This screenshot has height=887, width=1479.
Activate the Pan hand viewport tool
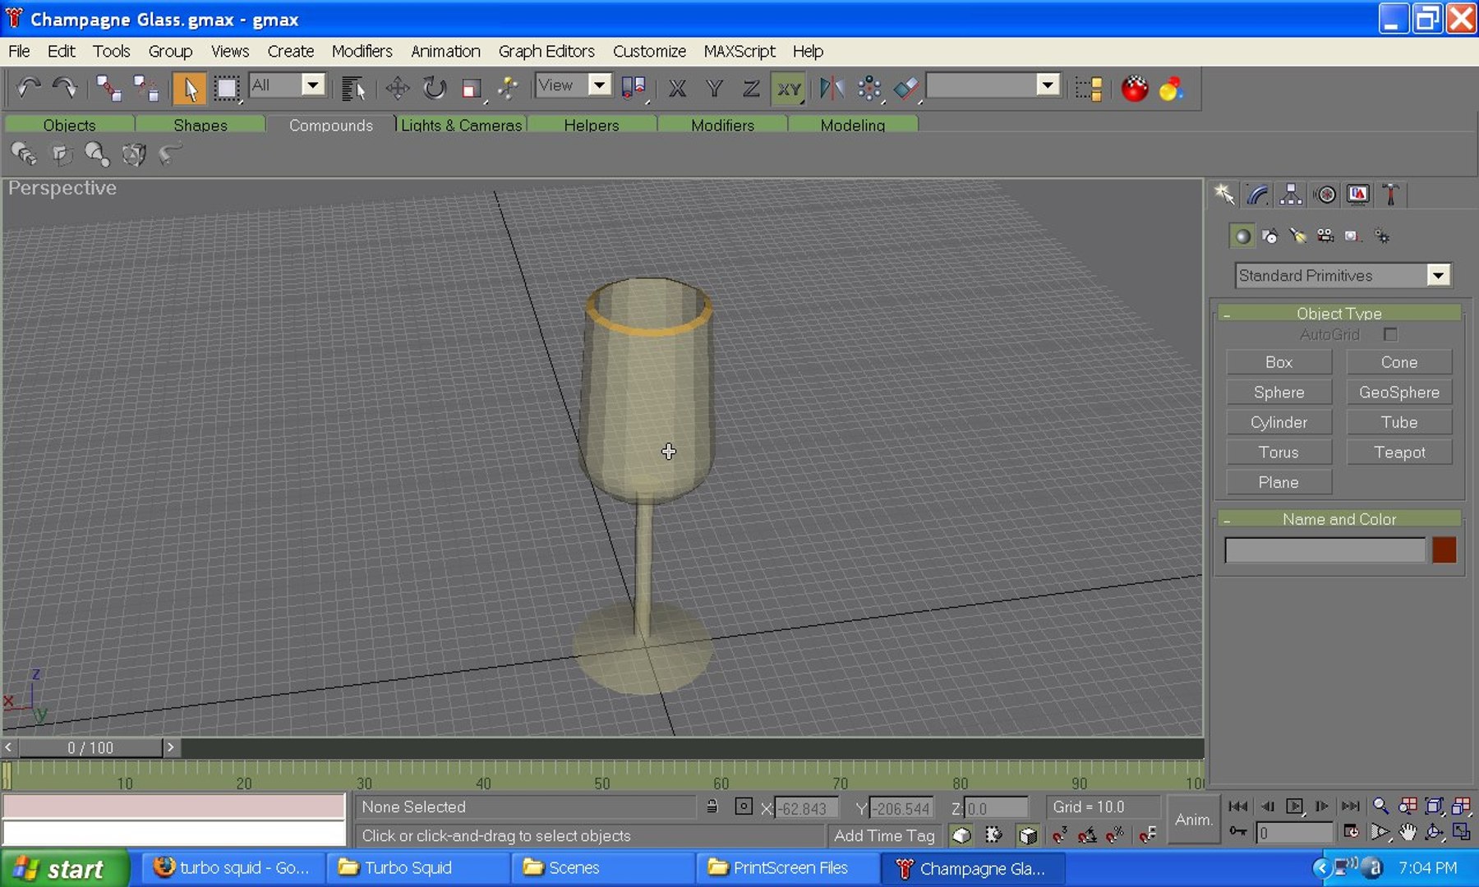pos(1408,833)
